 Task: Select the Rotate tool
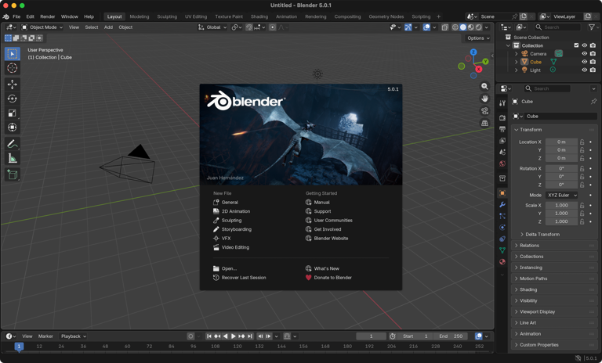point(13,99)
